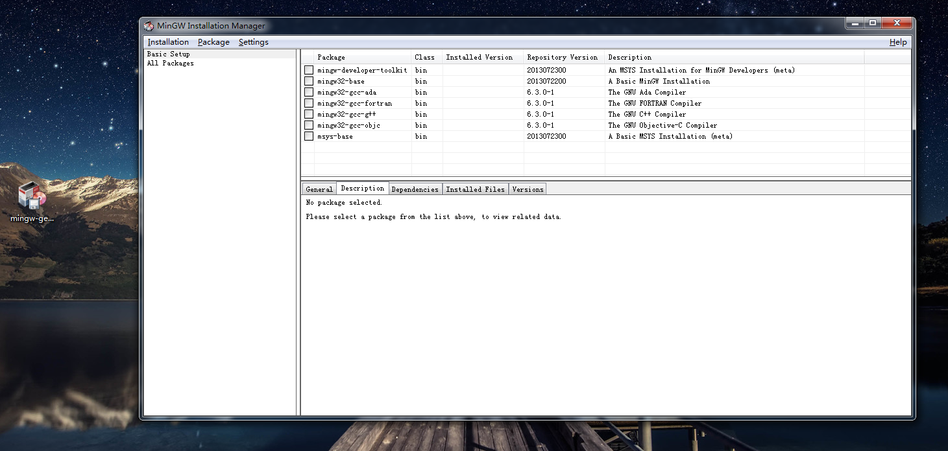Mark checkbox for mingw-developer-toolkit package
This screenshot has width=948, height=451.
(x=309, y=70)
